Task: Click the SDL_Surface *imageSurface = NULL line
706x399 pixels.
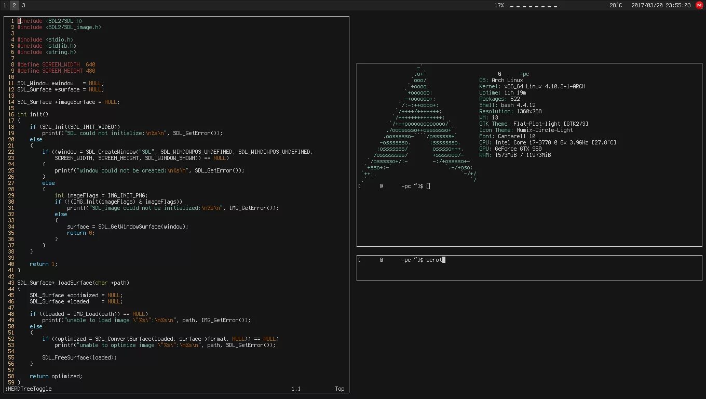Action: pyautogui.click(x=69, y=102)
